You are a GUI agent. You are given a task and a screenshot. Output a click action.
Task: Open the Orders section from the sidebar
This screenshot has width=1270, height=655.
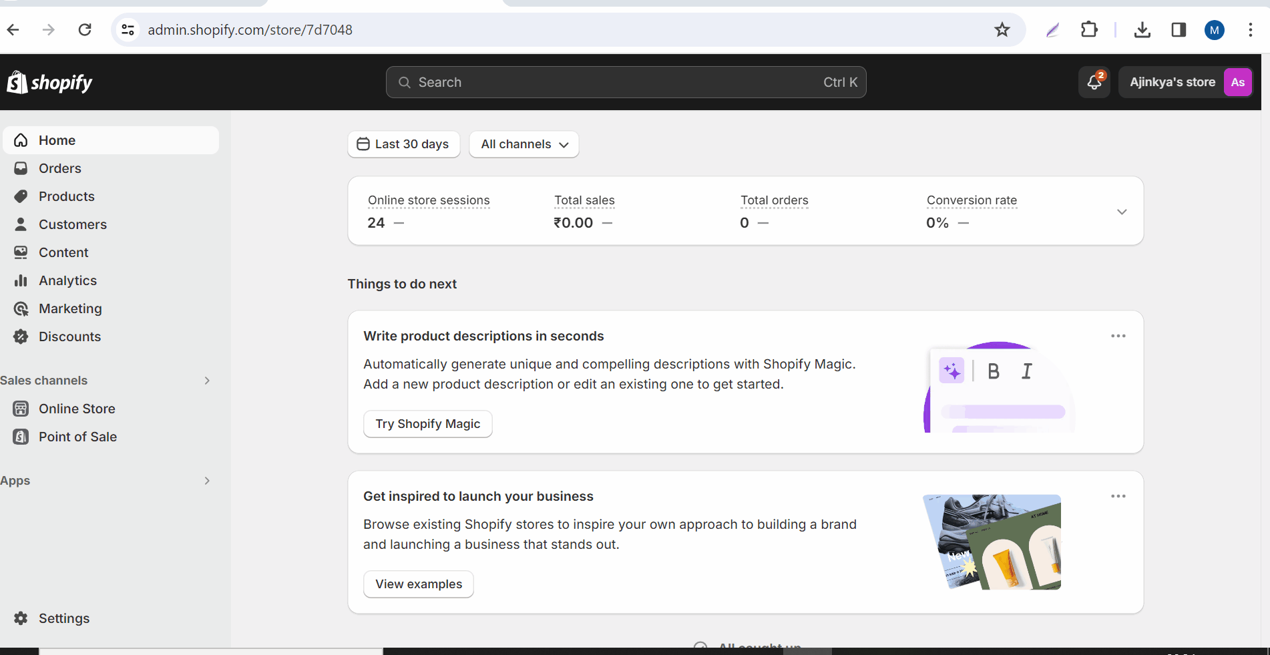[59, 168]
